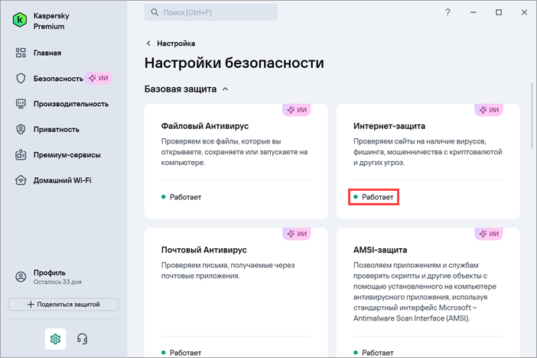Collapse the Базовая защита section chevron

click(x=225, y=89)
